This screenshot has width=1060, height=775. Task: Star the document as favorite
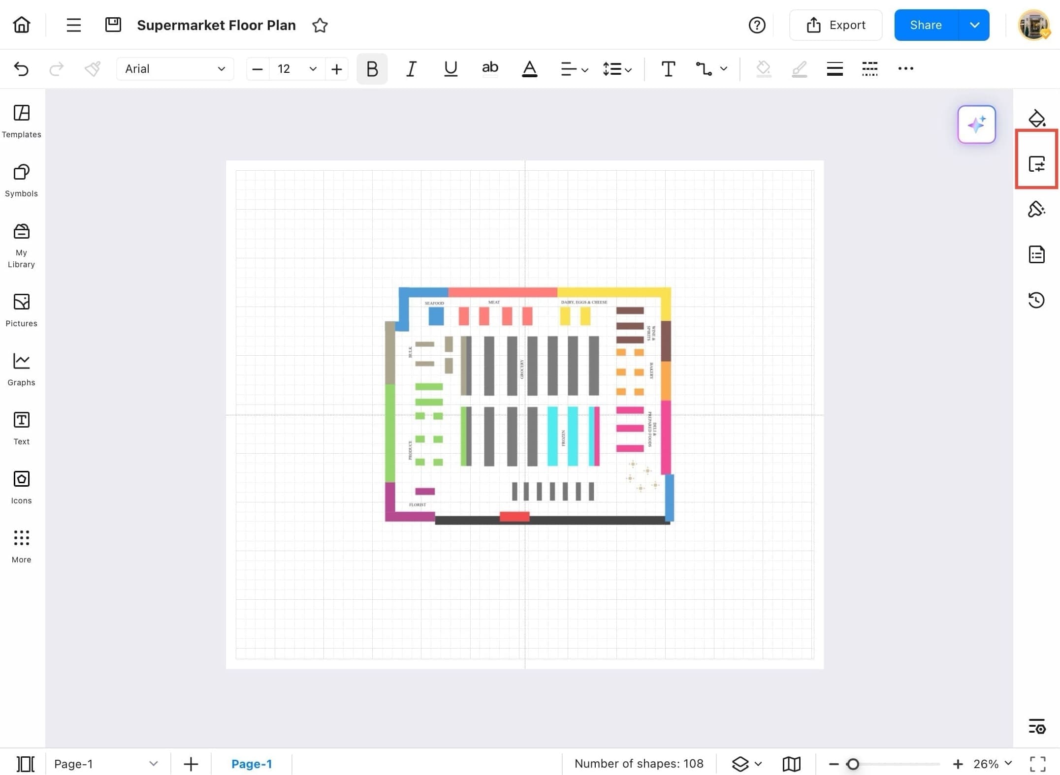(x=320, y=25)
